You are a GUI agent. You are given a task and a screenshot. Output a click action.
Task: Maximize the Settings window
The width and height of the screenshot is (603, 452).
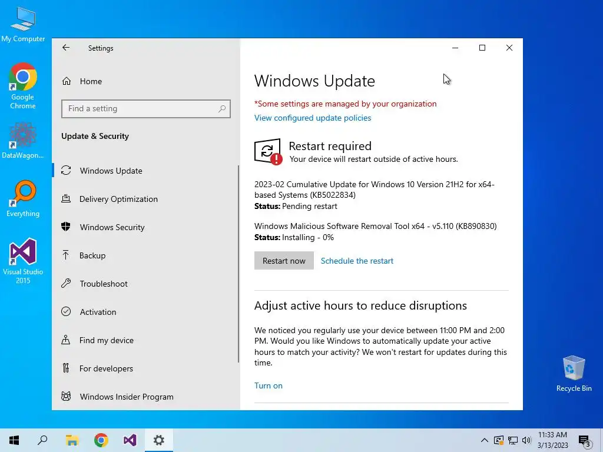click(x=482, y=48)
